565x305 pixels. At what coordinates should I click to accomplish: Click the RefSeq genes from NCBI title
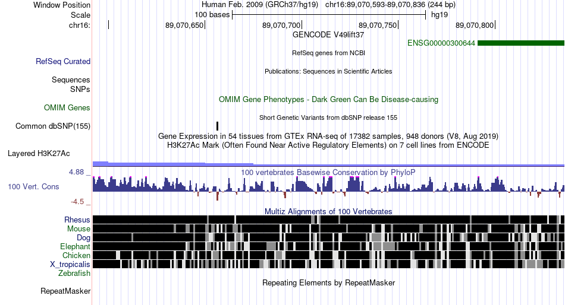[x=329, y=53]
